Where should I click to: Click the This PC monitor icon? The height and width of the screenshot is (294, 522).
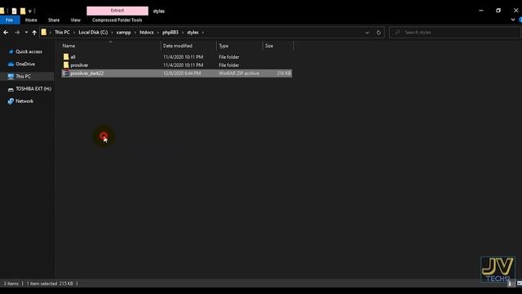pos(11,76)
